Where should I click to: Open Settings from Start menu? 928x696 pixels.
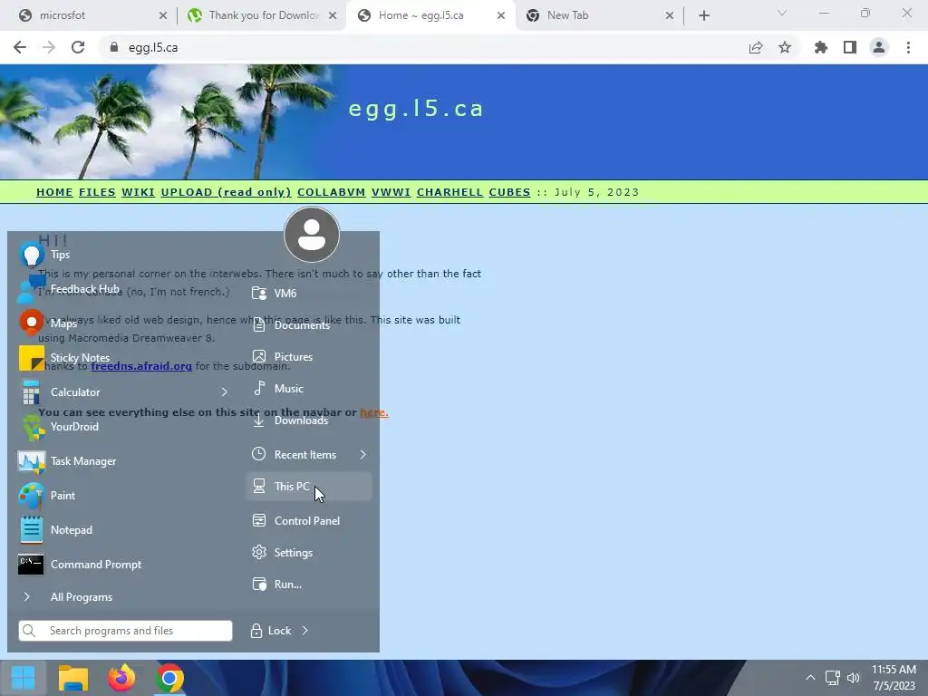309,553
